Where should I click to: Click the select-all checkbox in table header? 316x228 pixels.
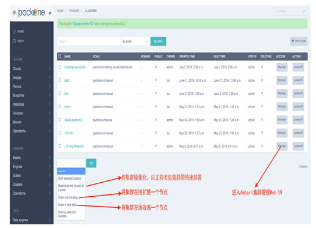[60, 56]
